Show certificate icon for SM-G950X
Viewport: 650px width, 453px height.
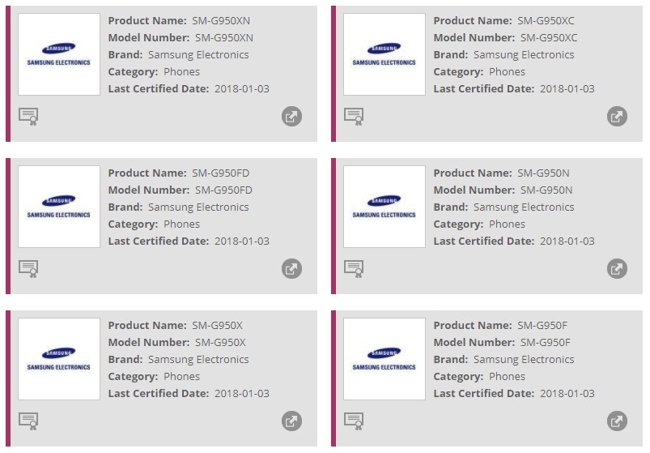pos(28,421)
